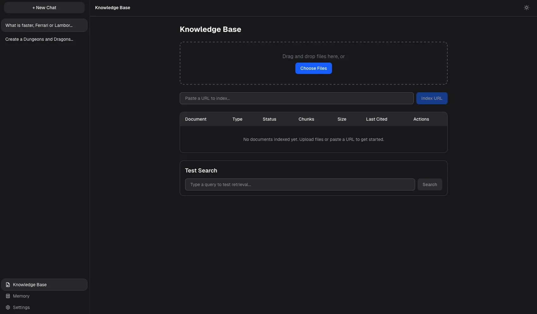Open the Dungeons and Dragons chat
Screen dimensions: 537x314
click(x=44, y=39)
